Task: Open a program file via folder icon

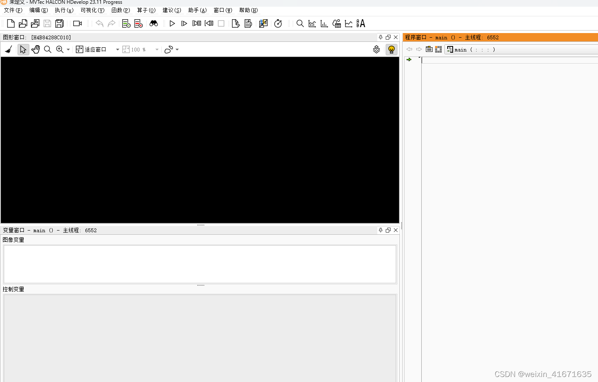Action: pyautogui.click(x=23, y=23)
